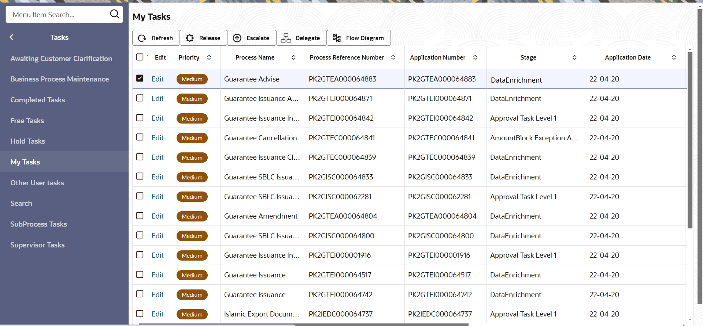Click the Delegate hierarchy icon

click(x=286, y=38)
